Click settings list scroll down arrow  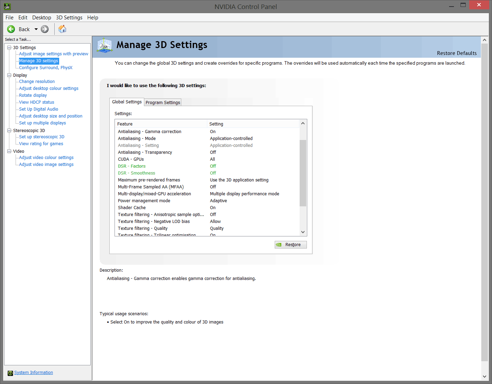pos(303,232)
